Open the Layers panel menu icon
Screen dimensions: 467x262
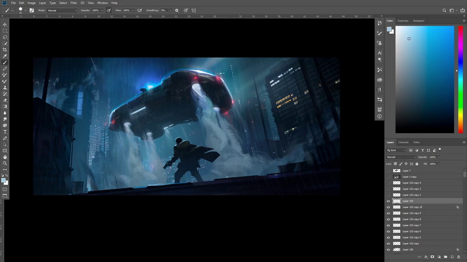coord(464,142)
